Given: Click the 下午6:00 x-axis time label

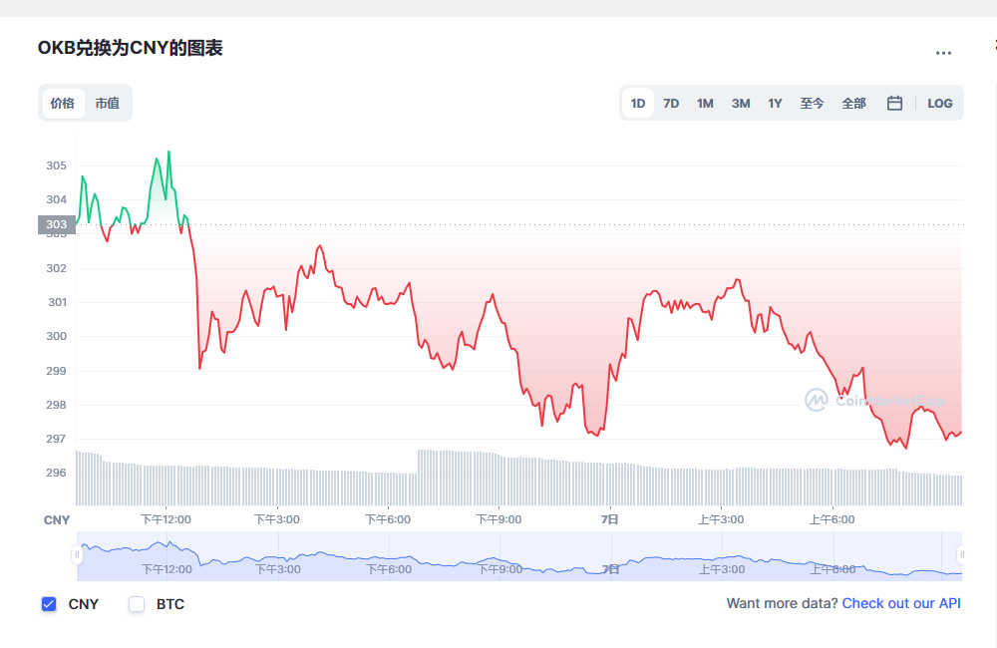Looking at the screenshot, I should point(388,519).
